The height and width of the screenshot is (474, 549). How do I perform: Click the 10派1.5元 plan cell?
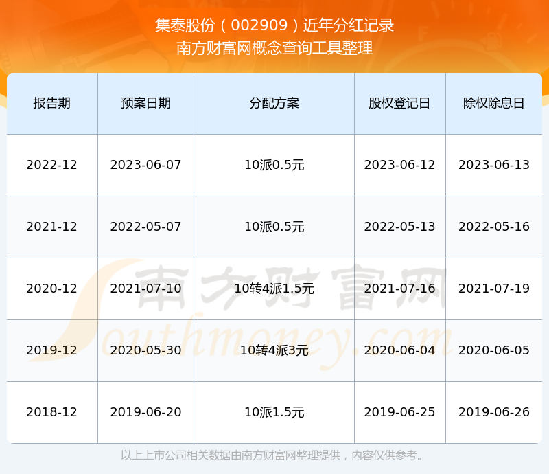(x=274, y=411)
